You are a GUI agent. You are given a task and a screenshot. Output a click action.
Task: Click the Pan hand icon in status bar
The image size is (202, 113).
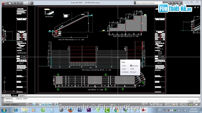151,105
